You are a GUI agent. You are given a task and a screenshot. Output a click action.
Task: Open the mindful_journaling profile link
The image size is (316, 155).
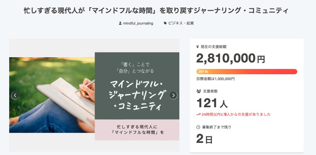click(x=138, y=23)
